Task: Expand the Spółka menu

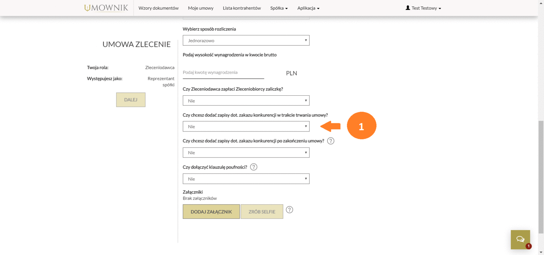Action: pos(279,8)
